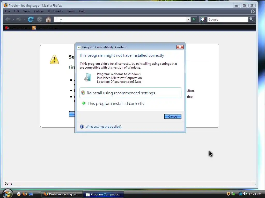Click the blue info icon in dialog footer
265x198 pixels.
pos(82,126)
